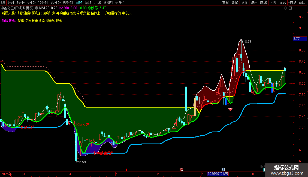Open the 复权 price adjustment menu

point(225,2)
